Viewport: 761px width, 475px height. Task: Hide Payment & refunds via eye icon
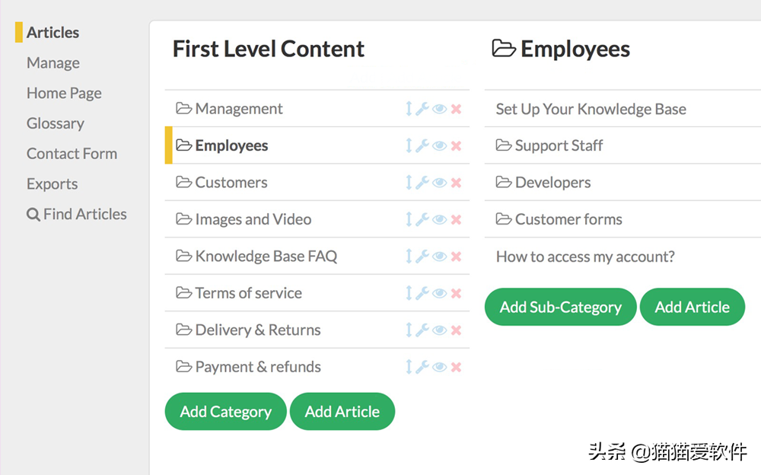click(x=439, y=367)
